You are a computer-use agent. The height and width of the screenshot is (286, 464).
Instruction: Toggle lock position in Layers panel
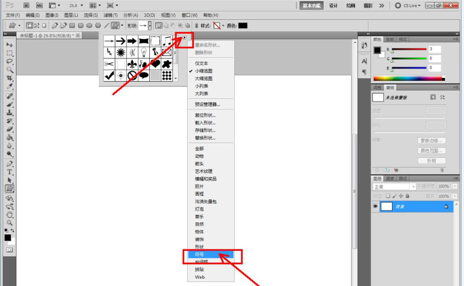click(401, 196)
